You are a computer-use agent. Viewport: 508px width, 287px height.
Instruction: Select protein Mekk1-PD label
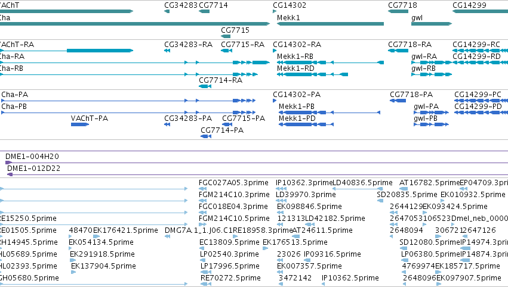297,118
